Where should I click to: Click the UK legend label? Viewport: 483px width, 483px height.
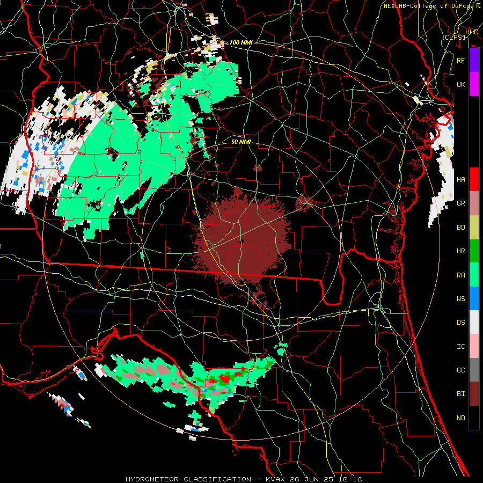point(461,84)
